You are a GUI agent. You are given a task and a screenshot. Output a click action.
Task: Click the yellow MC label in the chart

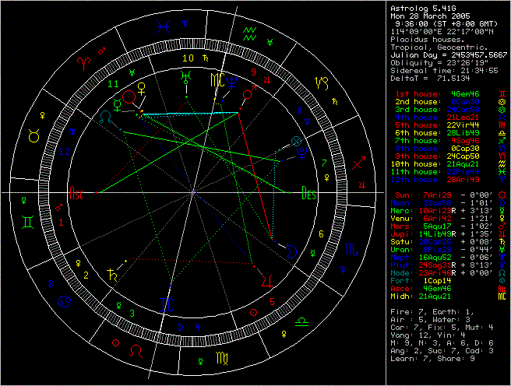(x=217, y=79)
